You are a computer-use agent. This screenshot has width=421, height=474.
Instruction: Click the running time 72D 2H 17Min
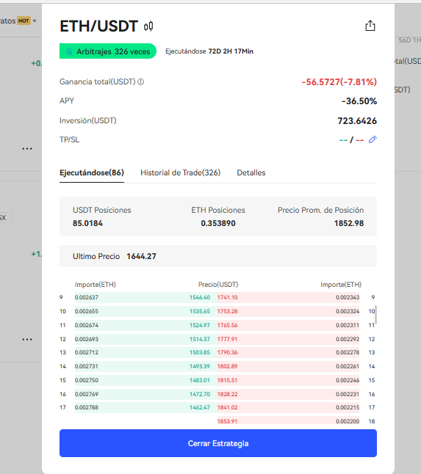231,51
